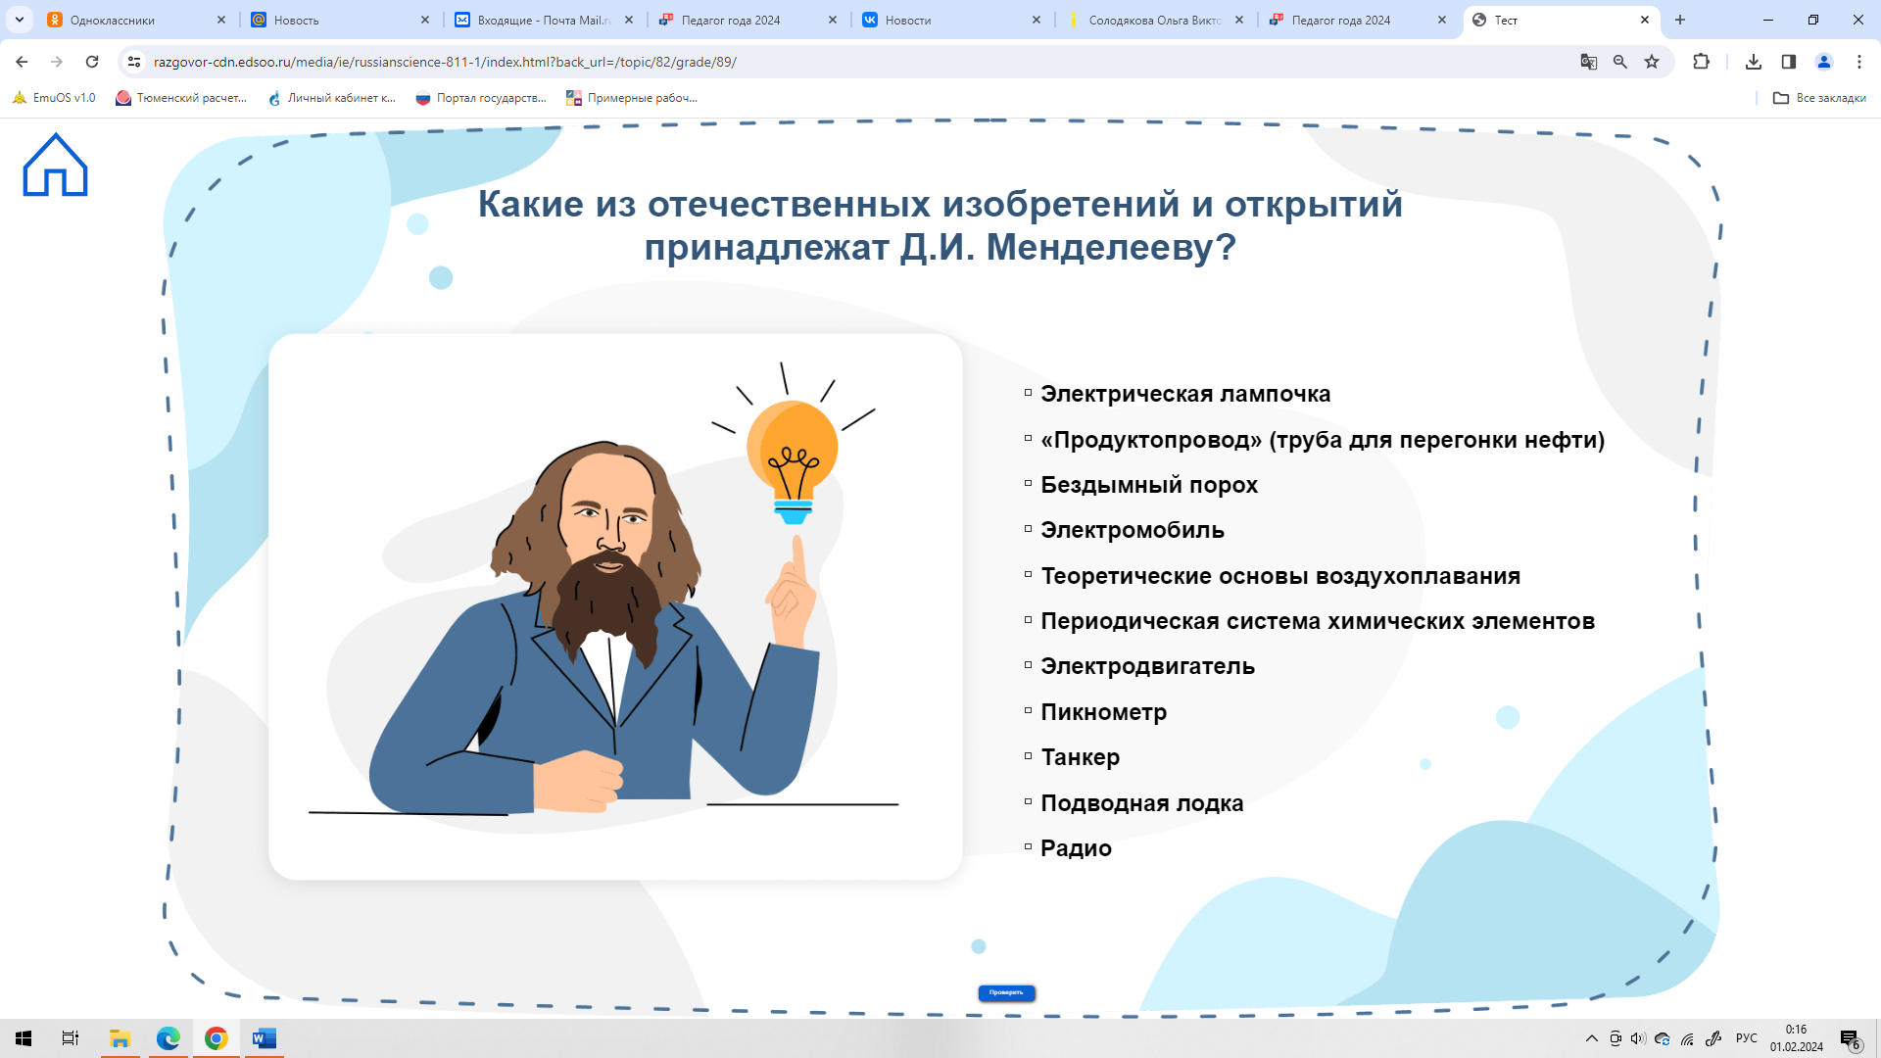Click the blue 'Проверить' button
1881x1058 pixels.
point(1006,992)
